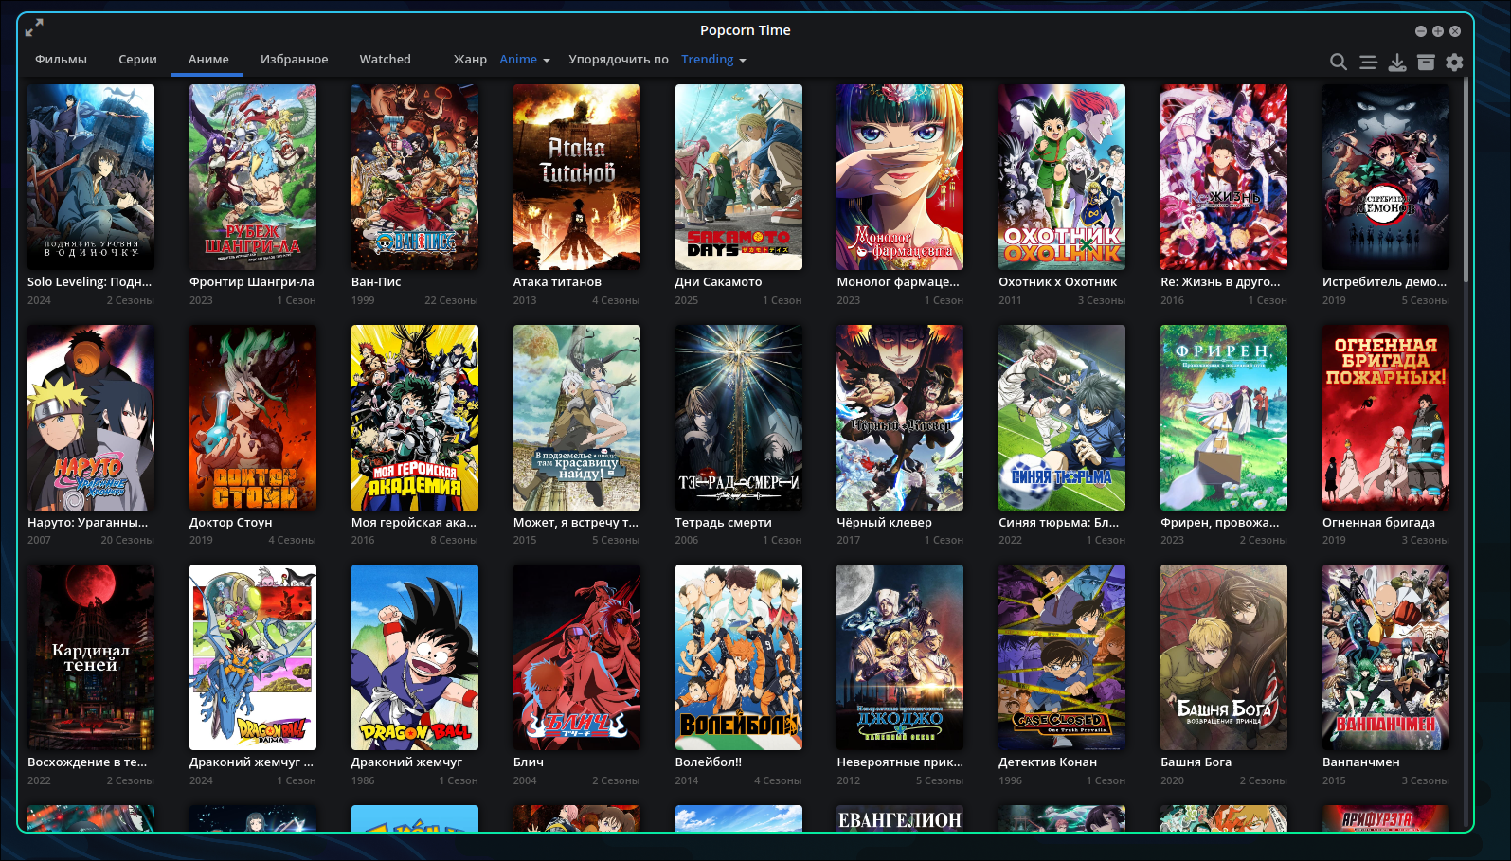Open the Невероятные приключения ДжоДжо poster
The height and width of the screenshot is (861, 1511).
click(900, 657)
